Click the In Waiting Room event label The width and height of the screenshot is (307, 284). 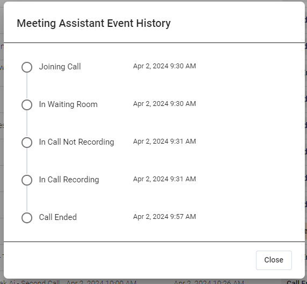68,104
